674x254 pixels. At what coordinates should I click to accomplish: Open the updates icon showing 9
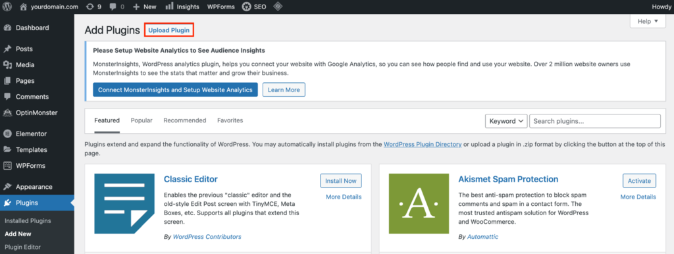coord(90,7)
